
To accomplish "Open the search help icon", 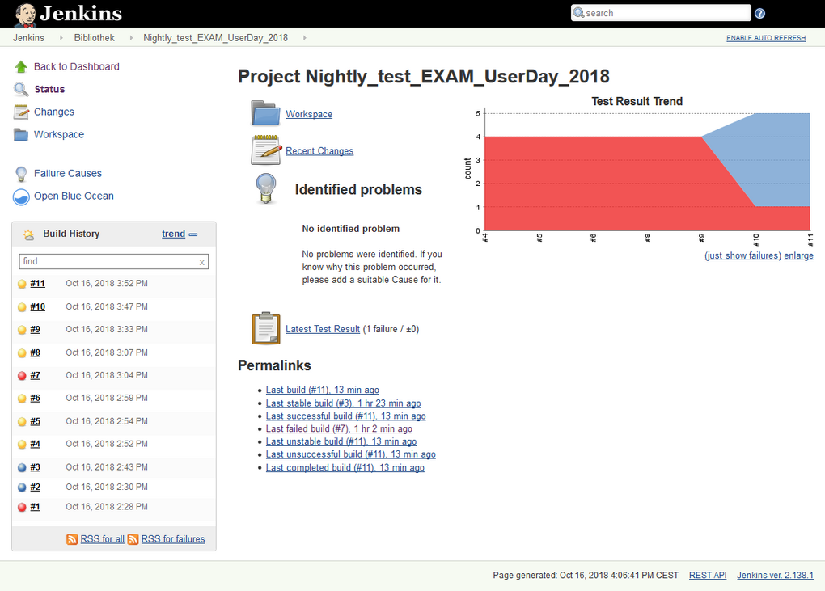I will tap(759, 13).
